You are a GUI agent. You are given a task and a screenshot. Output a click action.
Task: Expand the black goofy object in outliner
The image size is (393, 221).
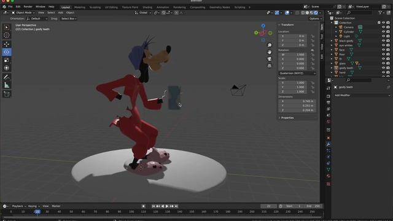[332, 41]
